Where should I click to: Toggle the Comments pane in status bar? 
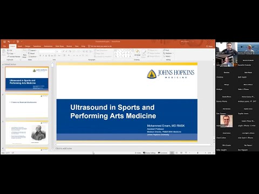(x=163, y=153)
